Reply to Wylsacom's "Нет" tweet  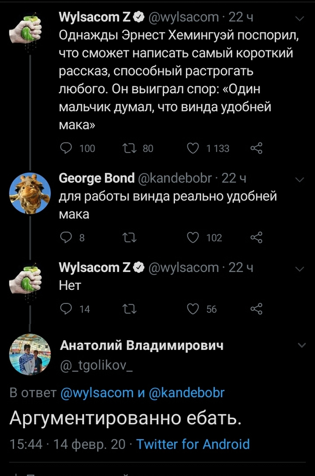click(x=66, y=309)
